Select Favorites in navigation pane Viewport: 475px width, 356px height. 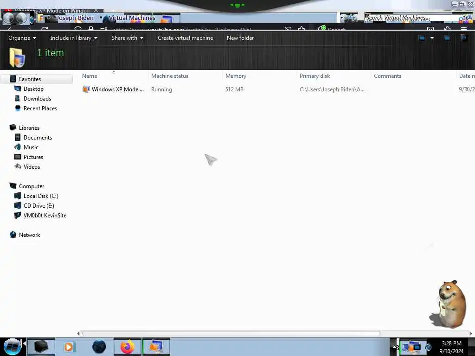(30, 79)
